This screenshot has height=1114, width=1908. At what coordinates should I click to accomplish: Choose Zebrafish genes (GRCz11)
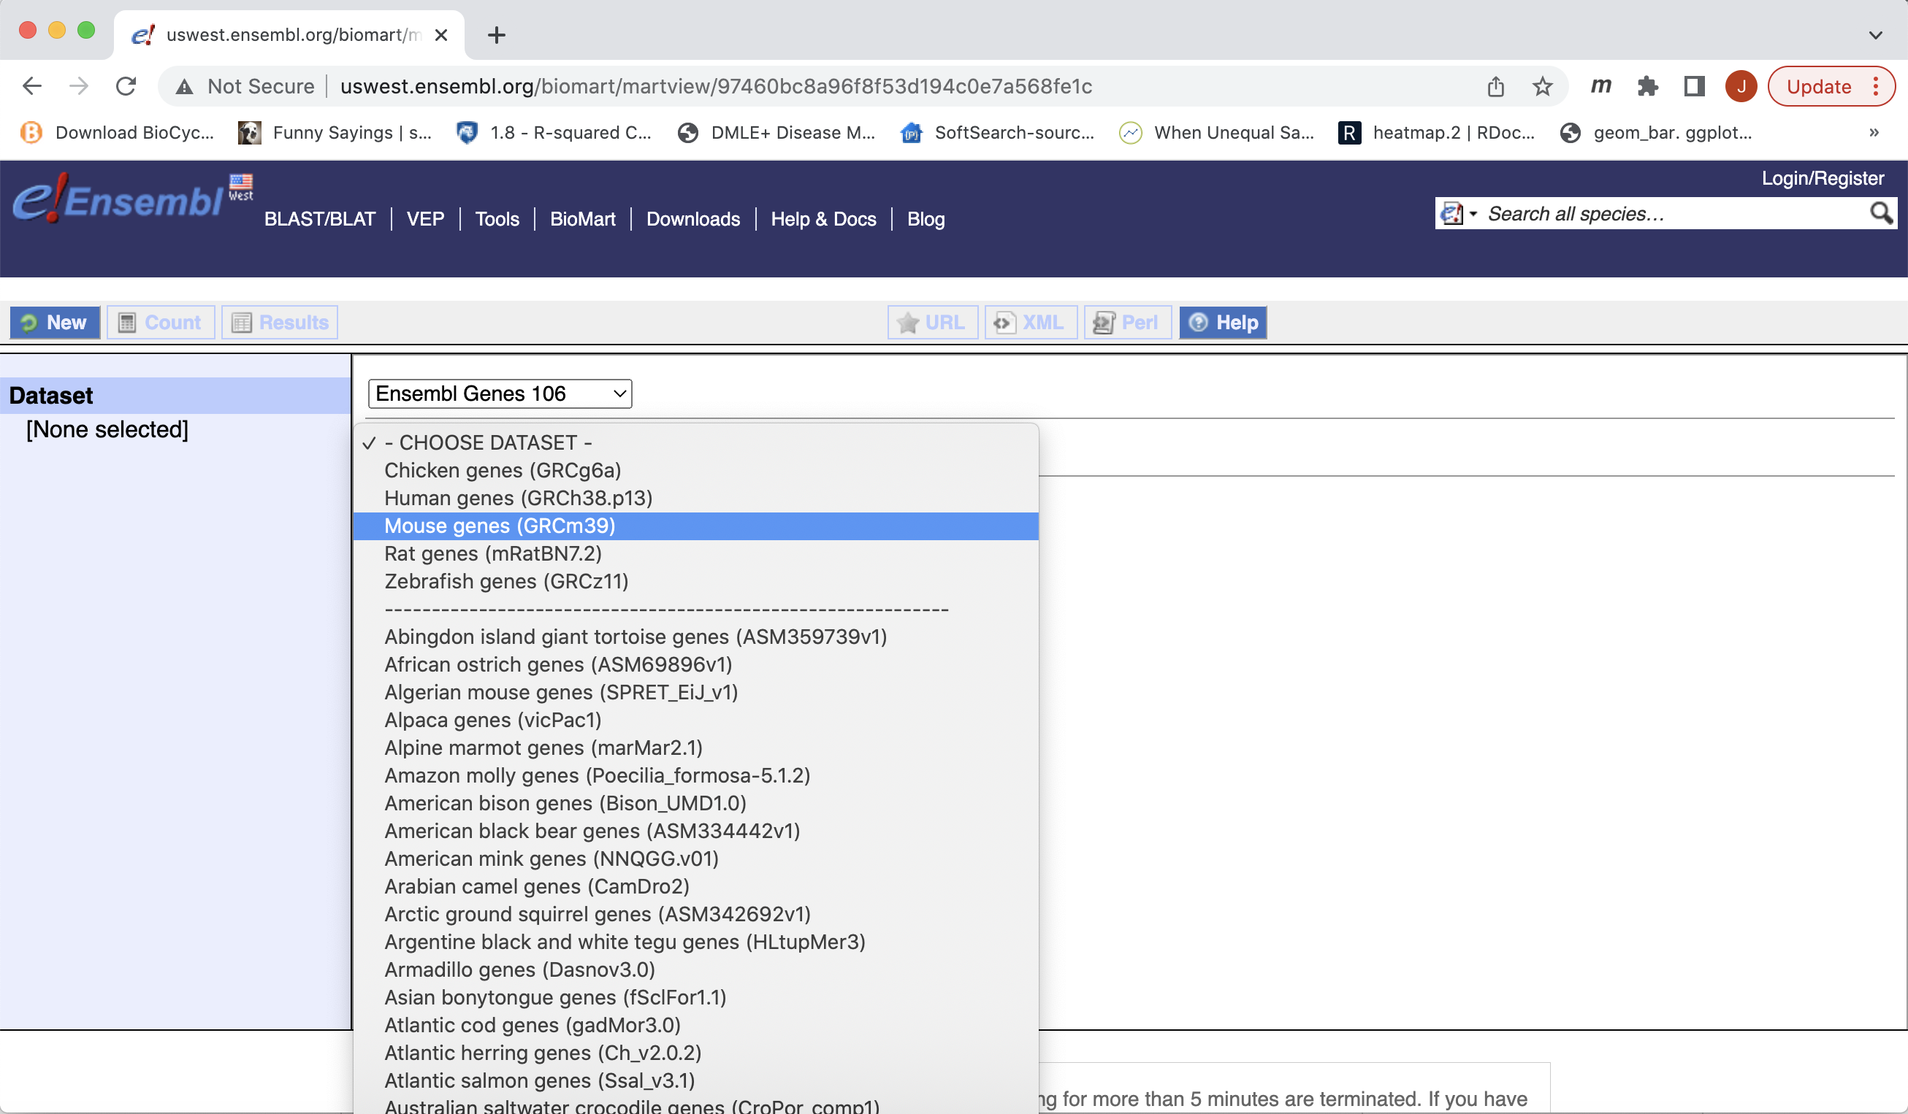pyautogui.click(x=696, y=581)
